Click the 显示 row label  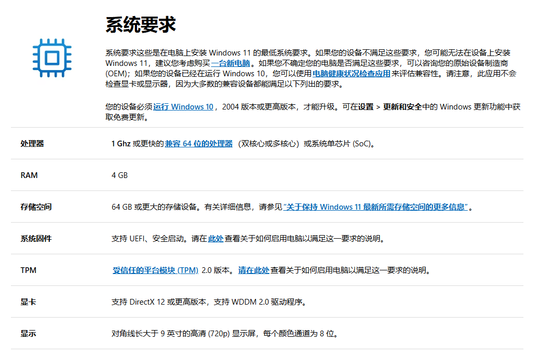click(28, 334)
